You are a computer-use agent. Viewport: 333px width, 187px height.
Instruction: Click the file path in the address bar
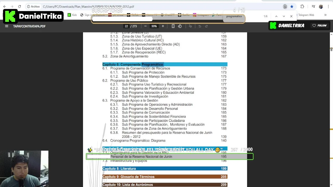[x=88, y=6]
